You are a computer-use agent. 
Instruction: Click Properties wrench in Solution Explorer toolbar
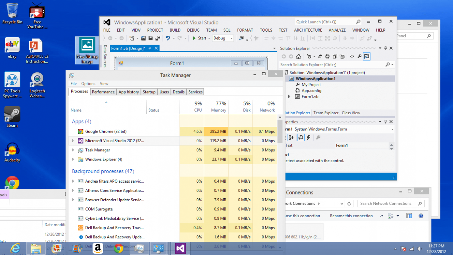tap(359, 56)
